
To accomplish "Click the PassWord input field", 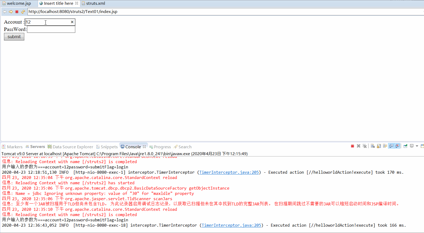I will click(51, 29).
